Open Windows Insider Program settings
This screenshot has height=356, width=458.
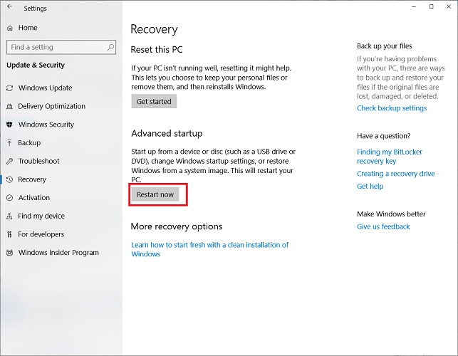click(x=58, y=253)
